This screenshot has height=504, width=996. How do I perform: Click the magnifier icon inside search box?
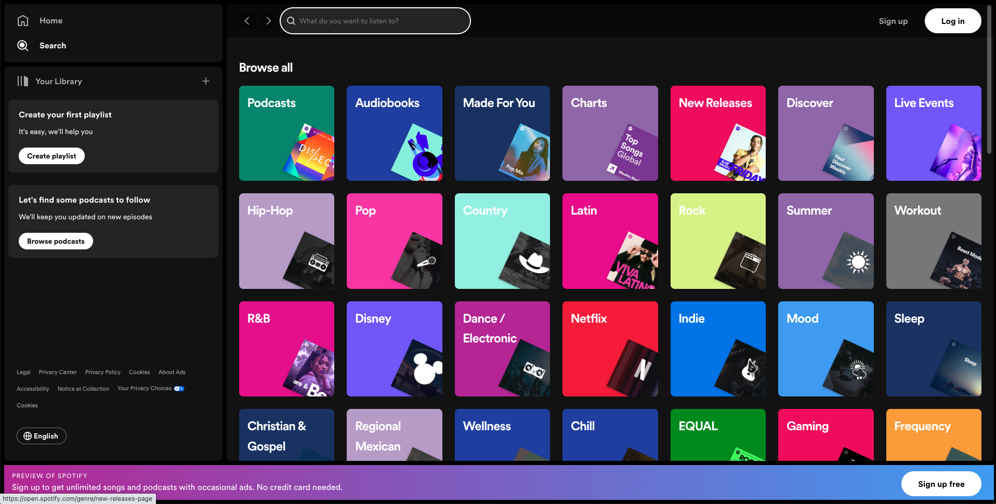(291, 21)
